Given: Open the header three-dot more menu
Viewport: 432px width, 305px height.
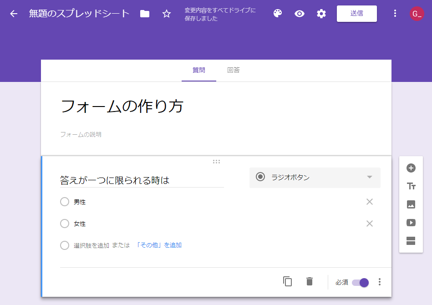Looking at the screenshot, I should [395, 14].
